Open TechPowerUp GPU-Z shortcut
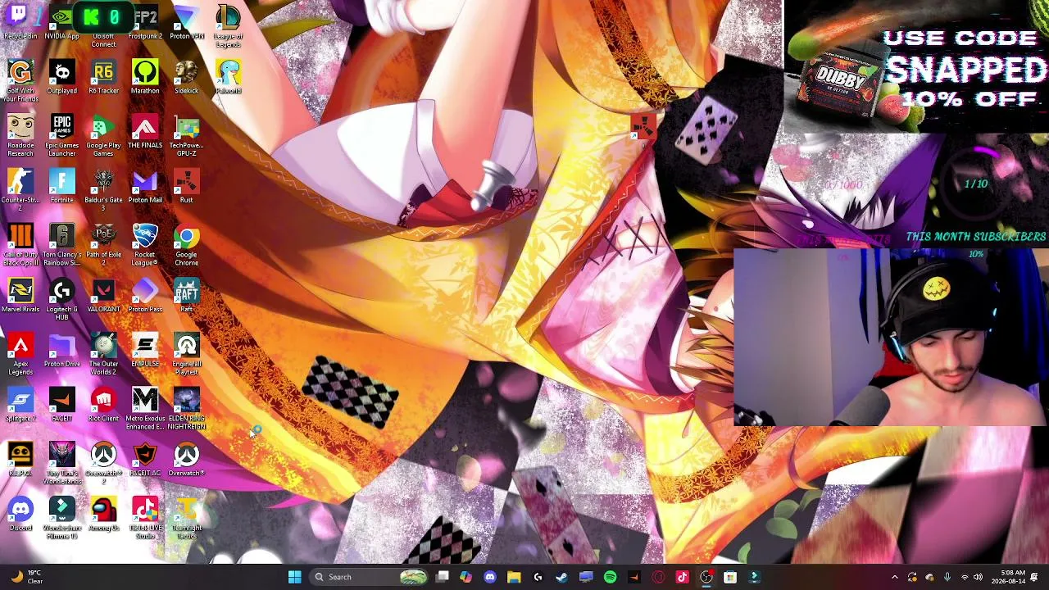The width and height of the screenshot is (1049, 590). coord(187,135)
